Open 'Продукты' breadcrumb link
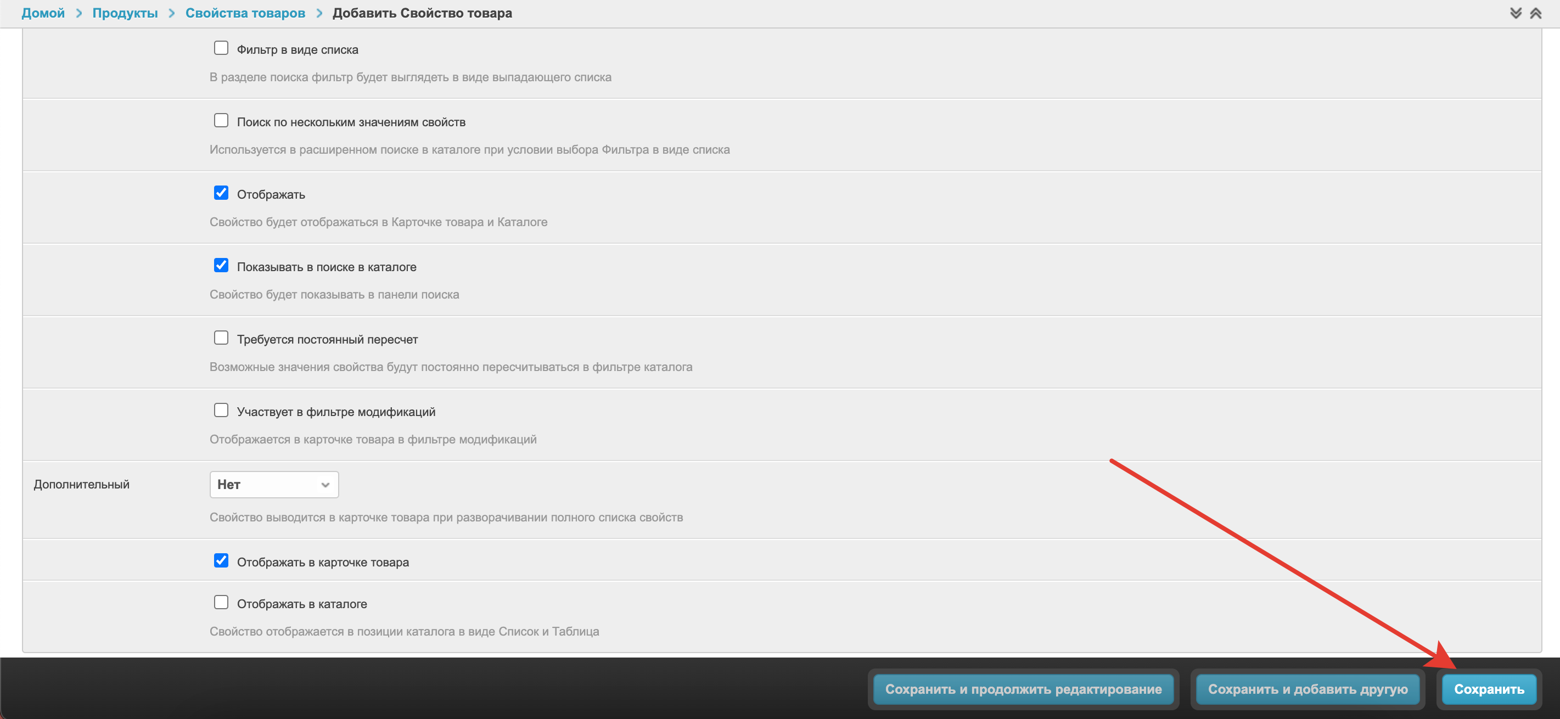The width and height of the screenshot is (1560, 719). click(125, 13)
